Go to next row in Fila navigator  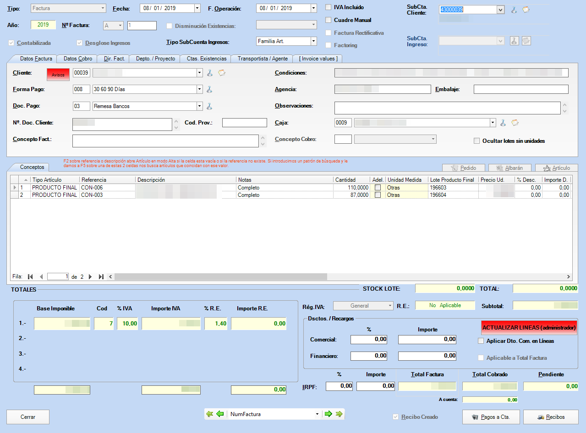pos(90,277)
